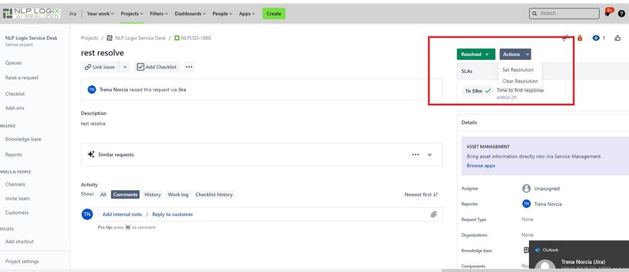The height and width of the screenshot is (272, 629).
Task: Click the TN avatar by the comment box
Action: point(87,214)
